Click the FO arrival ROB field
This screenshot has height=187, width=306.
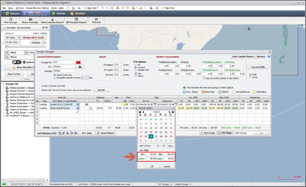(151, 155)
